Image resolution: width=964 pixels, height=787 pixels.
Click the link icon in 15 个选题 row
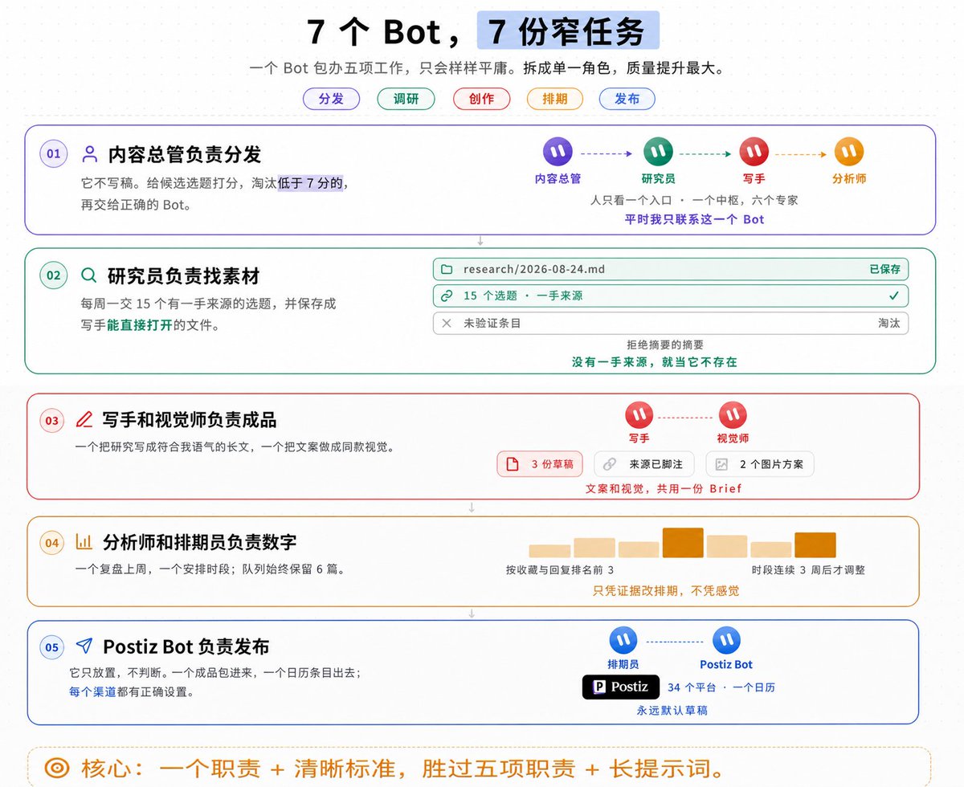pyautogui.click(x=447, y=296)
